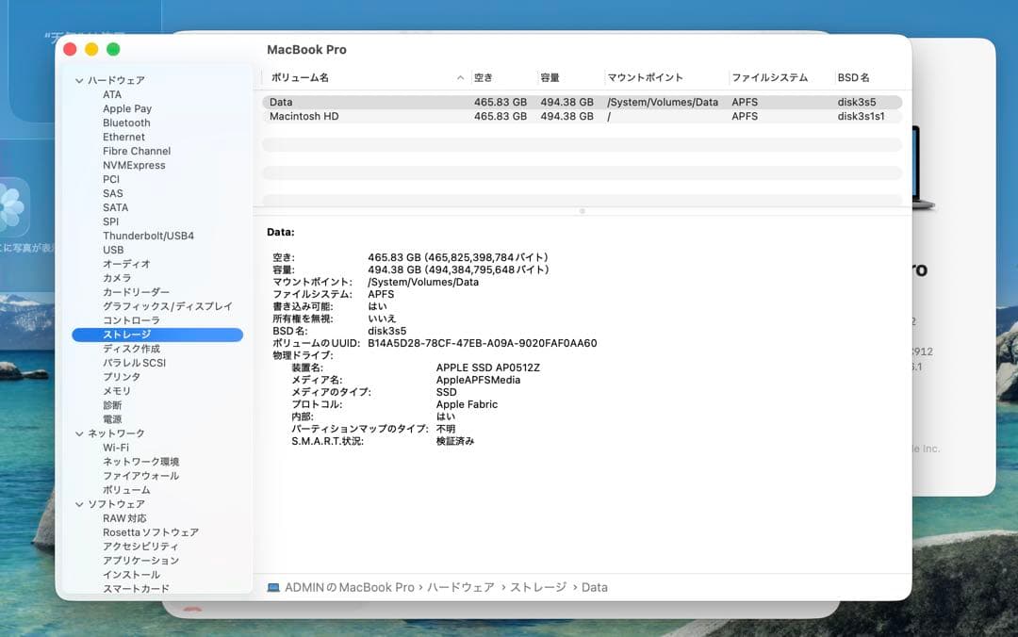Select Apple Pay in the sidebar
The width and height of the screenshot is (1018, 637).
coord(127,109)
